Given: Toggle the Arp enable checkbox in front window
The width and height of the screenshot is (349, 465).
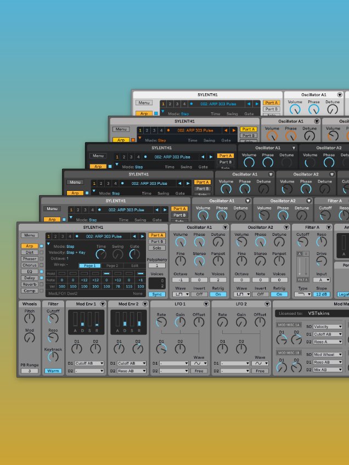Looking at the screenshot, I should point(42,246).
